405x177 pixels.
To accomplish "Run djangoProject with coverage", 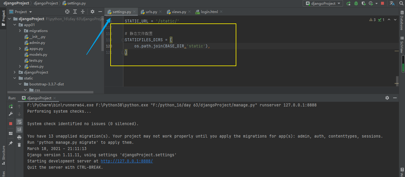I will pos(363,3).
